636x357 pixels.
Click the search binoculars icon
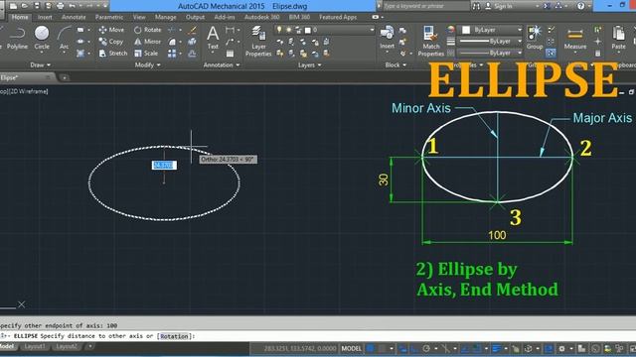coord(476,6)
